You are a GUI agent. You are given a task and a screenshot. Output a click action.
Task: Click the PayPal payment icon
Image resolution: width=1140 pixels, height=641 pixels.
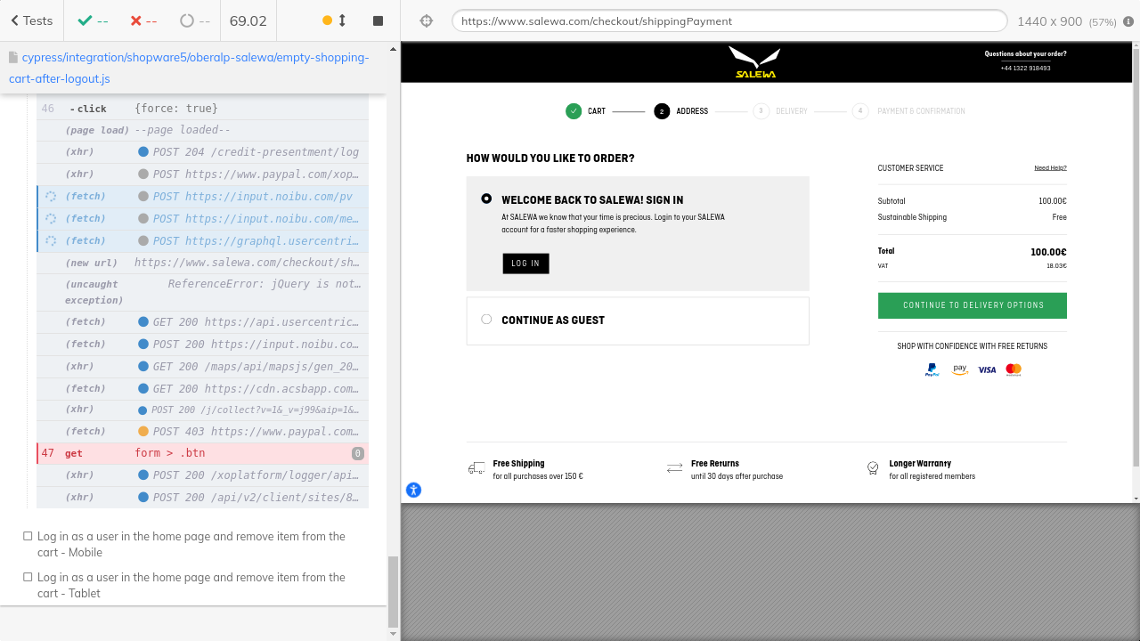932,369
